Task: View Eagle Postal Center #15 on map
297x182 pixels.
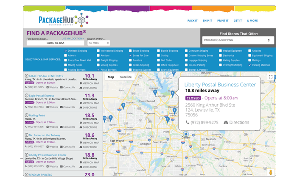Action: tap(90, 83)
